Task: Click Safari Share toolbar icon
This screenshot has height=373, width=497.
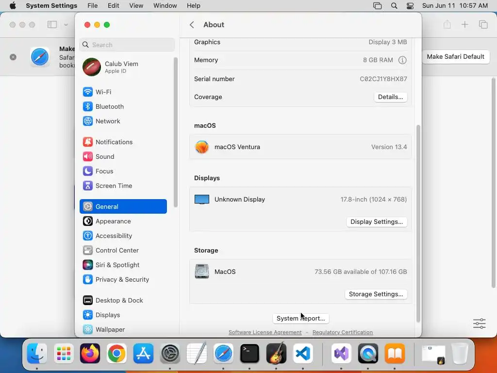Action: [447, 24]
